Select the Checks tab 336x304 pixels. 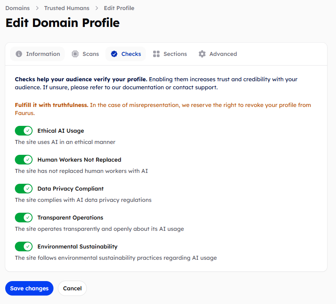(x=126, y=54)
